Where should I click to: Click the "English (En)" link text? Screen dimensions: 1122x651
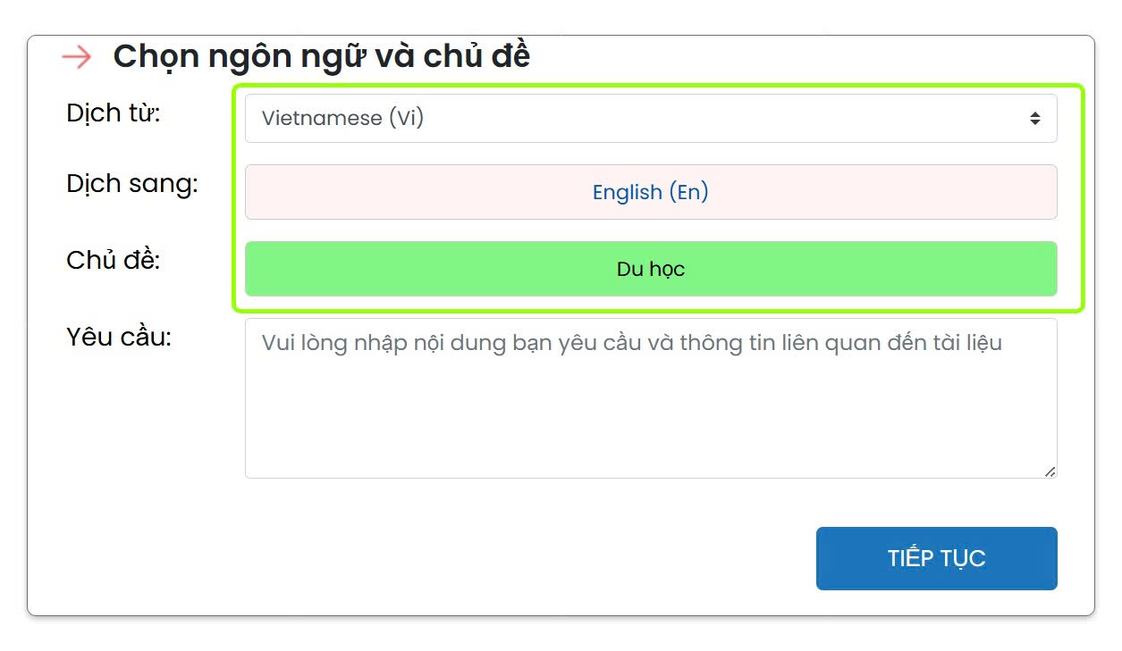650,192
